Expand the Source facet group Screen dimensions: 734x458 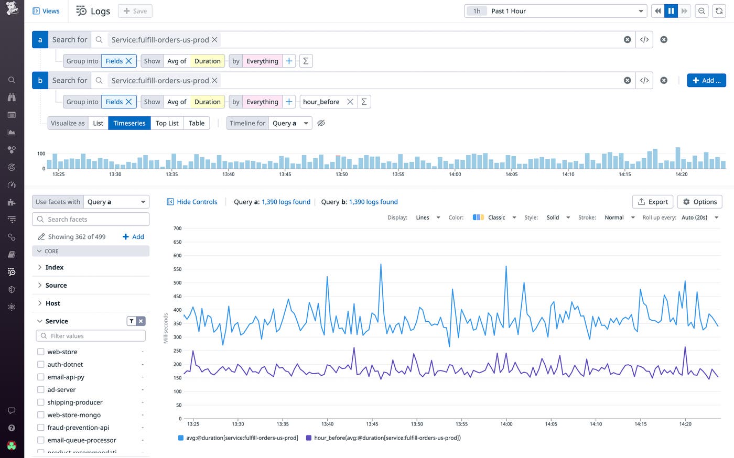[x=56, y=285]
